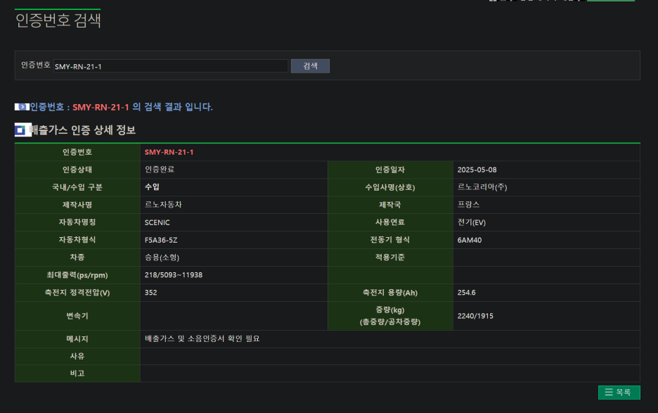Image resolution: width=658 pixels, height=413 pixels.
Task: Click the 비고 header cell
Action: 77,374
